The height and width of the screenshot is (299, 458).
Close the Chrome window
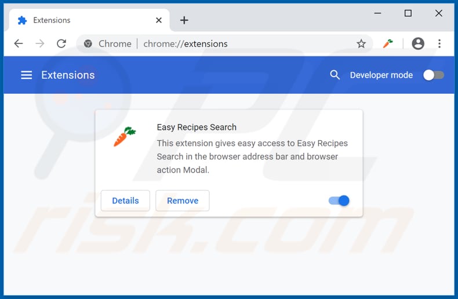(439, 13)
